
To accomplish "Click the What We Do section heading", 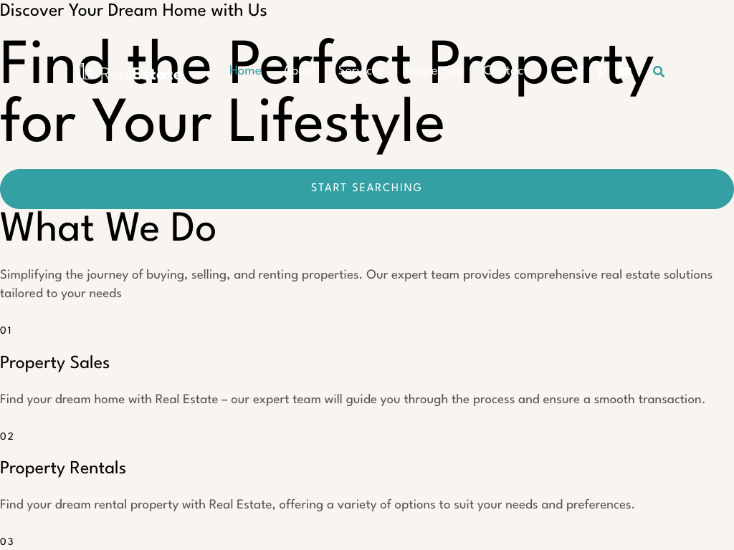I will pyautogui.click(x=108, y=228).
